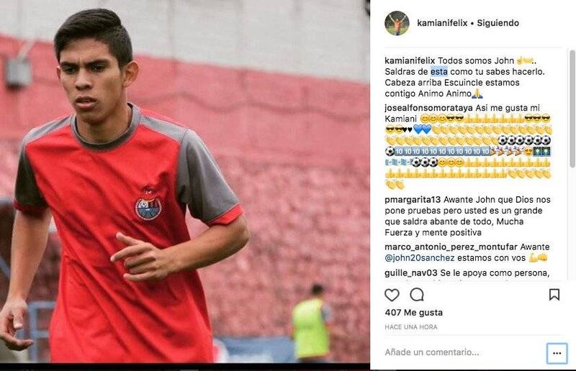The height and width of the screenshot is (371, 576).
Task: View the 407 Me gusta likes list
Action: (413, 313)
